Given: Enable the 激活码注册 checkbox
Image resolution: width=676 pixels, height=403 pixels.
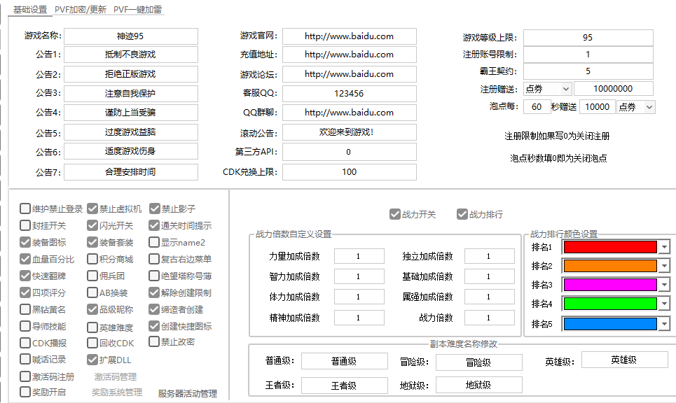Looking at the screenshot, I should pos(25,376).
